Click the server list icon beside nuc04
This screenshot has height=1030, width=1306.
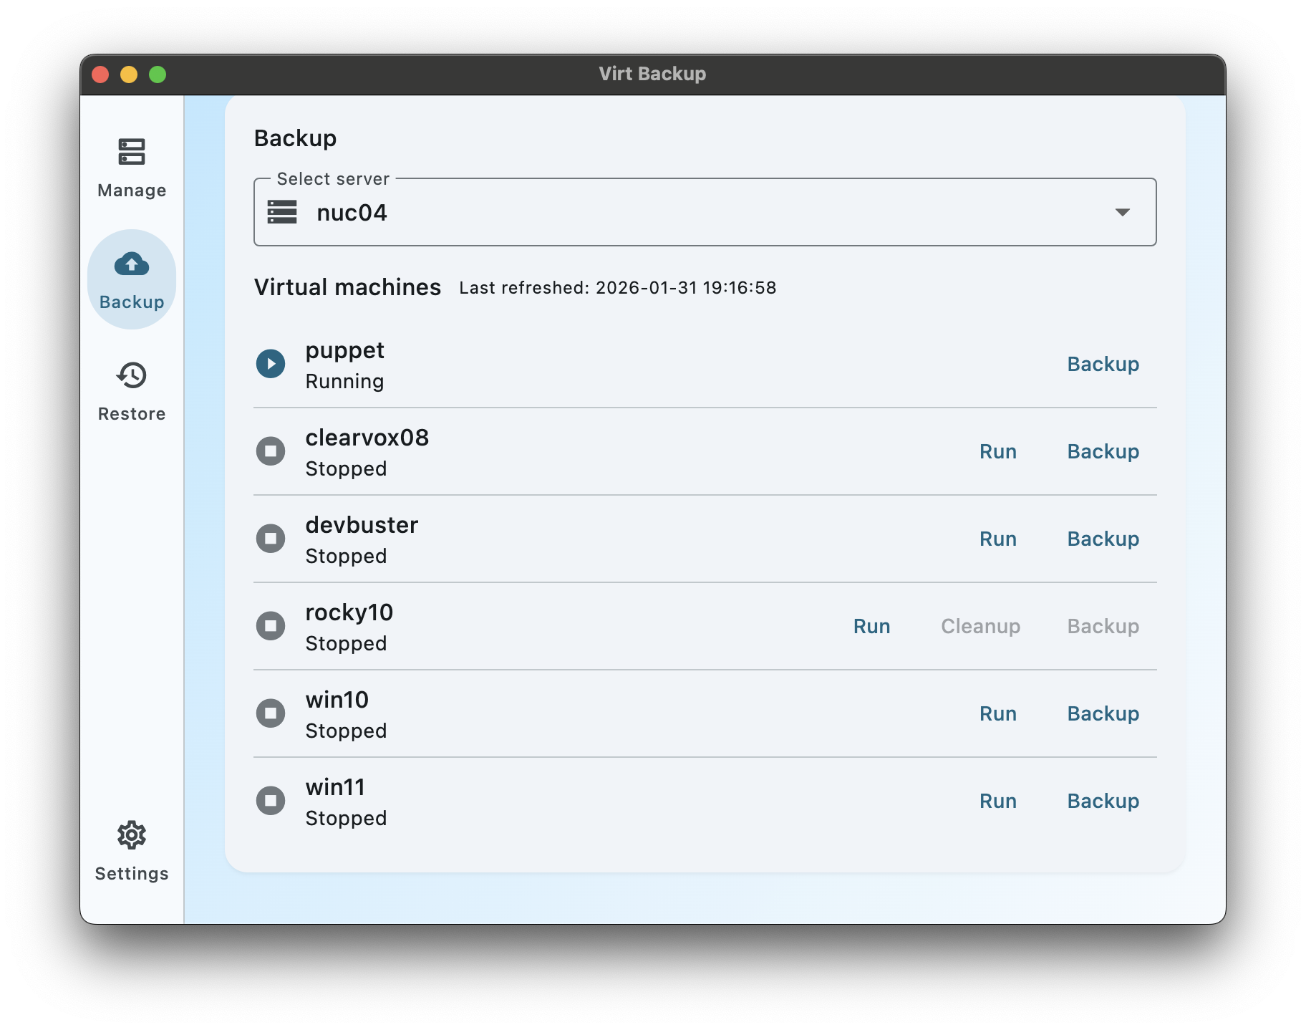pyautogui.click(x=282, y=212)
